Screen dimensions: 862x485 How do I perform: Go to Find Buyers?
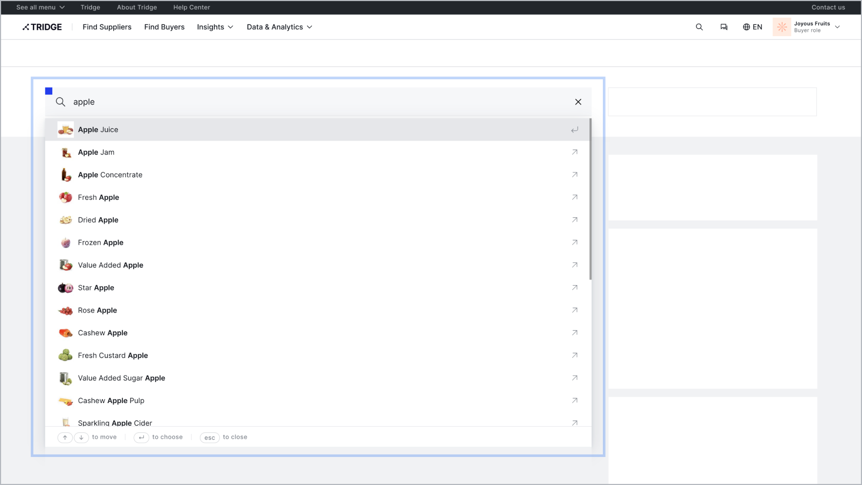[164, 27]
